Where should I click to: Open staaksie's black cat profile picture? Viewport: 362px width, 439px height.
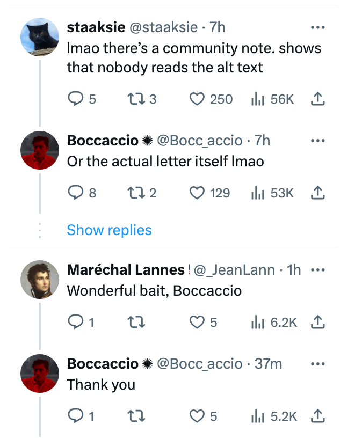39,36
